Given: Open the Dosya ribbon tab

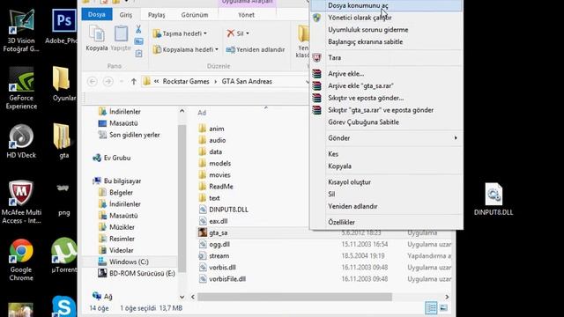Looking at the screenshot, I should click(97, 14).
